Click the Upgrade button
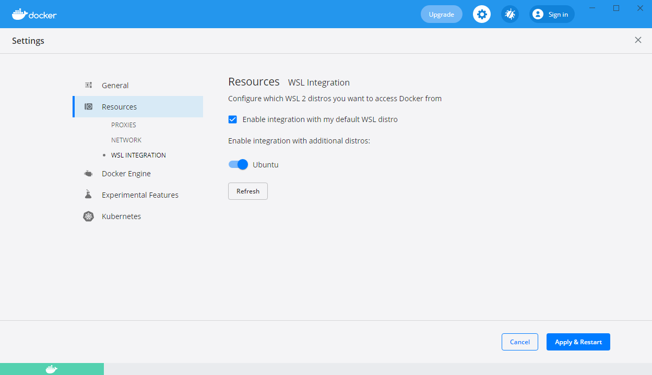 [441, 14]
